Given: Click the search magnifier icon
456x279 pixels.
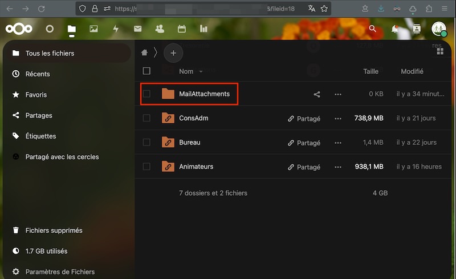Looking at the screenshot, I should tap(373, 29).
